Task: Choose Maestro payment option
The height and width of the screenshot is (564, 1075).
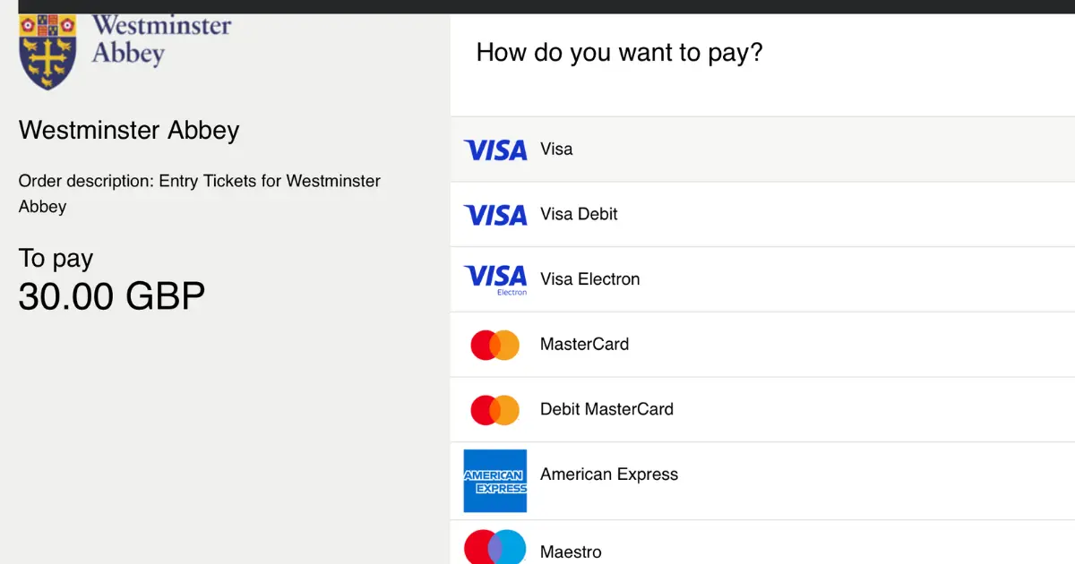Action: click(x=762, y=543)
